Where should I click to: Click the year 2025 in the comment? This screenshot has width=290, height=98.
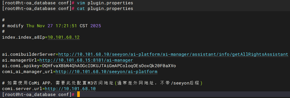(x=96, y=26)
